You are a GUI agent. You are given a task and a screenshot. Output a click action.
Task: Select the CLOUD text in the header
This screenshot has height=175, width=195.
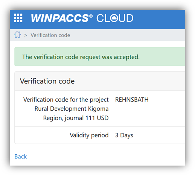click(114, 18)
